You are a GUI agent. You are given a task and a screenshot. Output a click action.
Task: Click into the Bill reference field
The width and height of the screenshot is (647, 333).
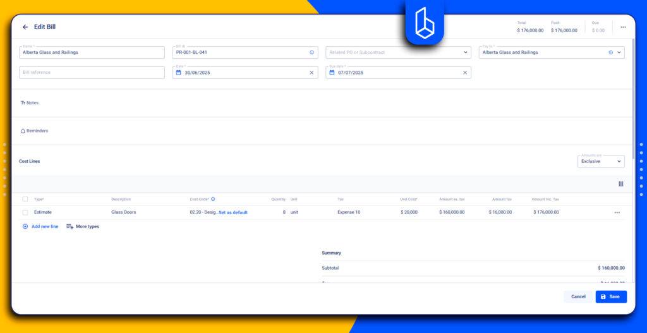[x=92, y=73]
